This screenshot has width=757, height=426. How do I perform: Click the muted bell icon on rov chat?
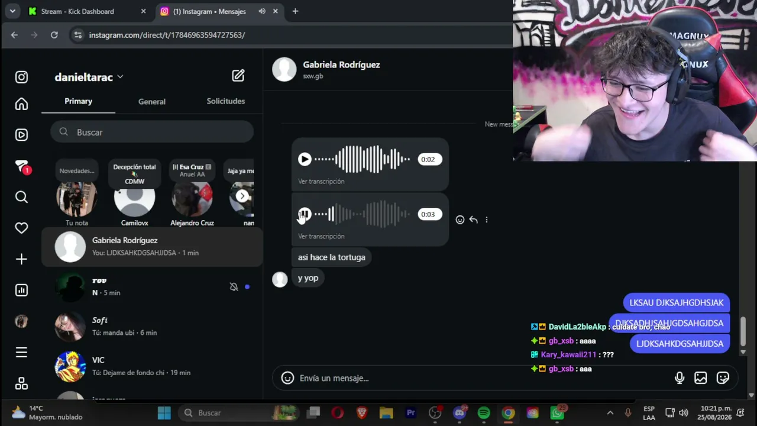(234, 286)
